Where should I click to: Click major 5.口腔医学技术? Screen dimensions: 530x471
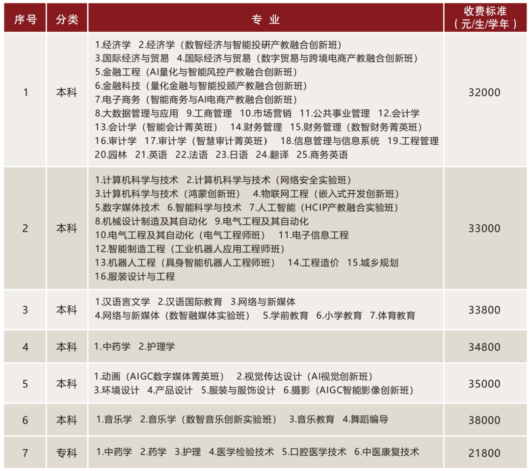(314, 452)
